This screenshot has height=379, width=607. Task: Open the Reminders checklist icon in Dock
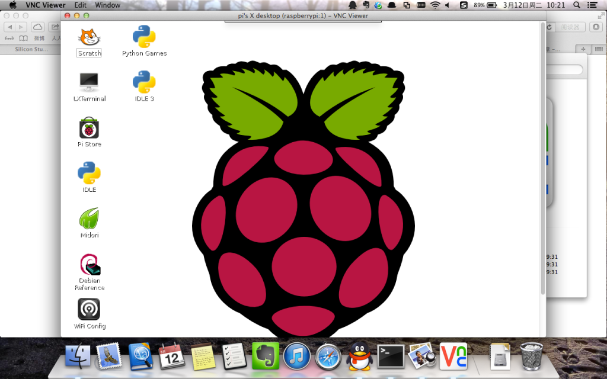click(234, 356)
